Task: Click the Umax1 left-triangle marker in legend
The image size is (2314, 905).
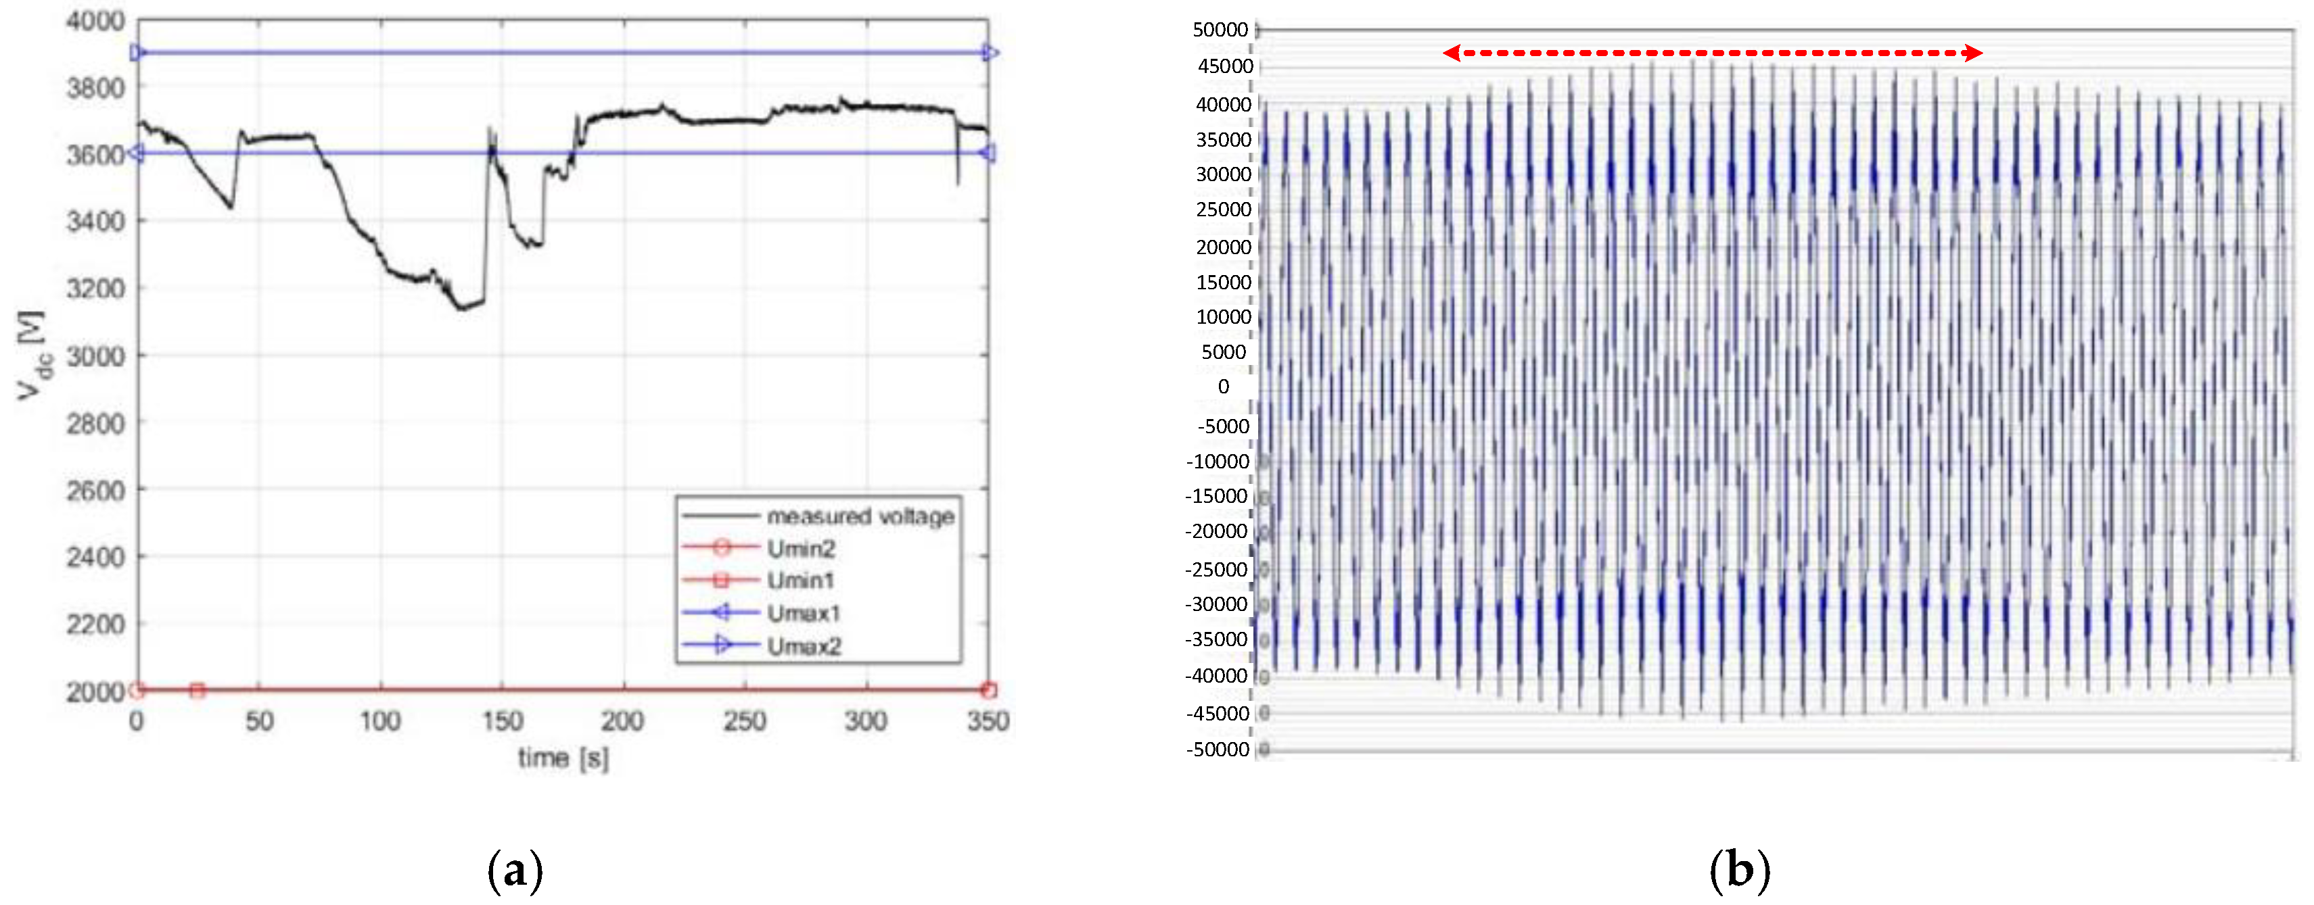Action: tap(721, 612)
